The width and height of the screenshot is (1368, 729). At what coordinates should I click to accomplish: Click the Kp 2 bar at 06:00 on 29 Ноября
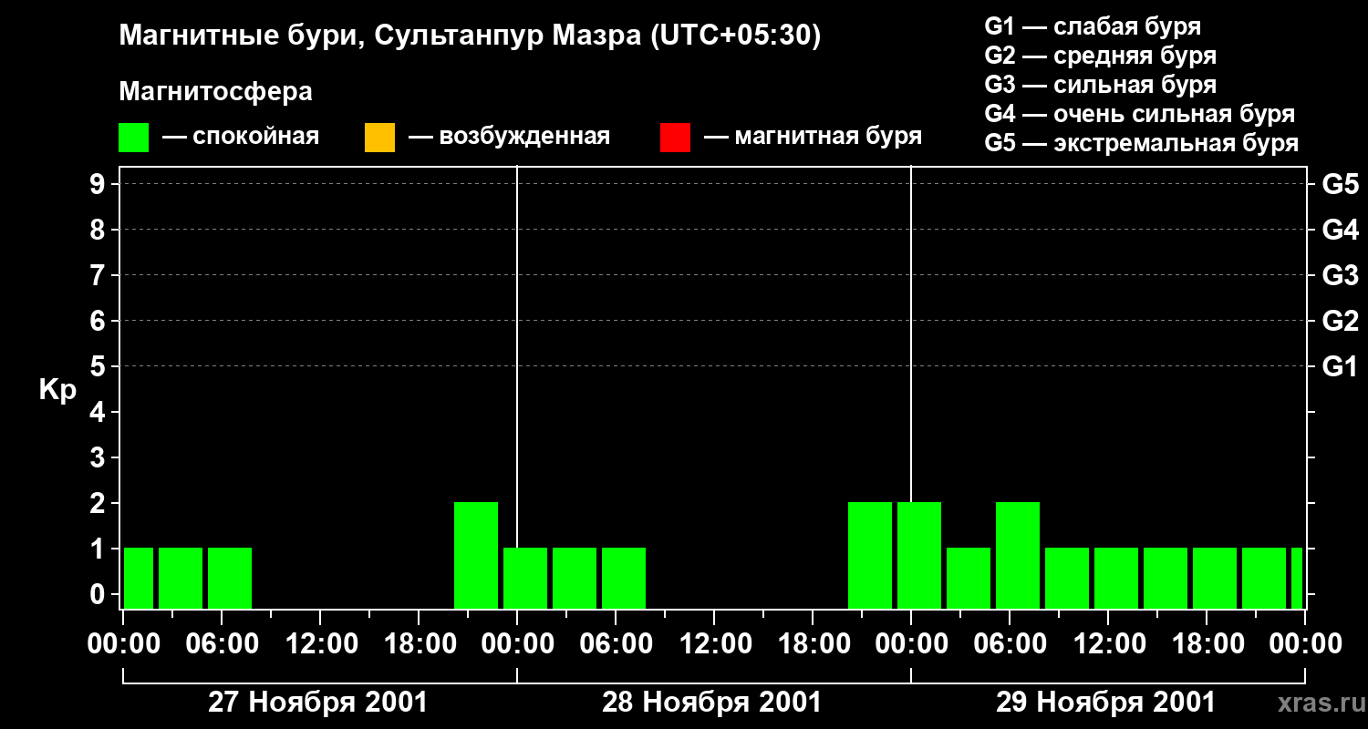pyautogui.click(x=1018, y=555)
